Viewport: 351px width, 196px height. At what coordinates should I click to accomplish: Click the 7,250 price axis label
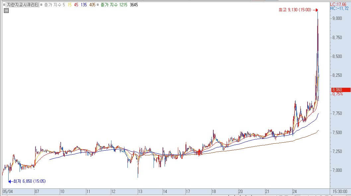pyautogui.click(x=337, y=151)
